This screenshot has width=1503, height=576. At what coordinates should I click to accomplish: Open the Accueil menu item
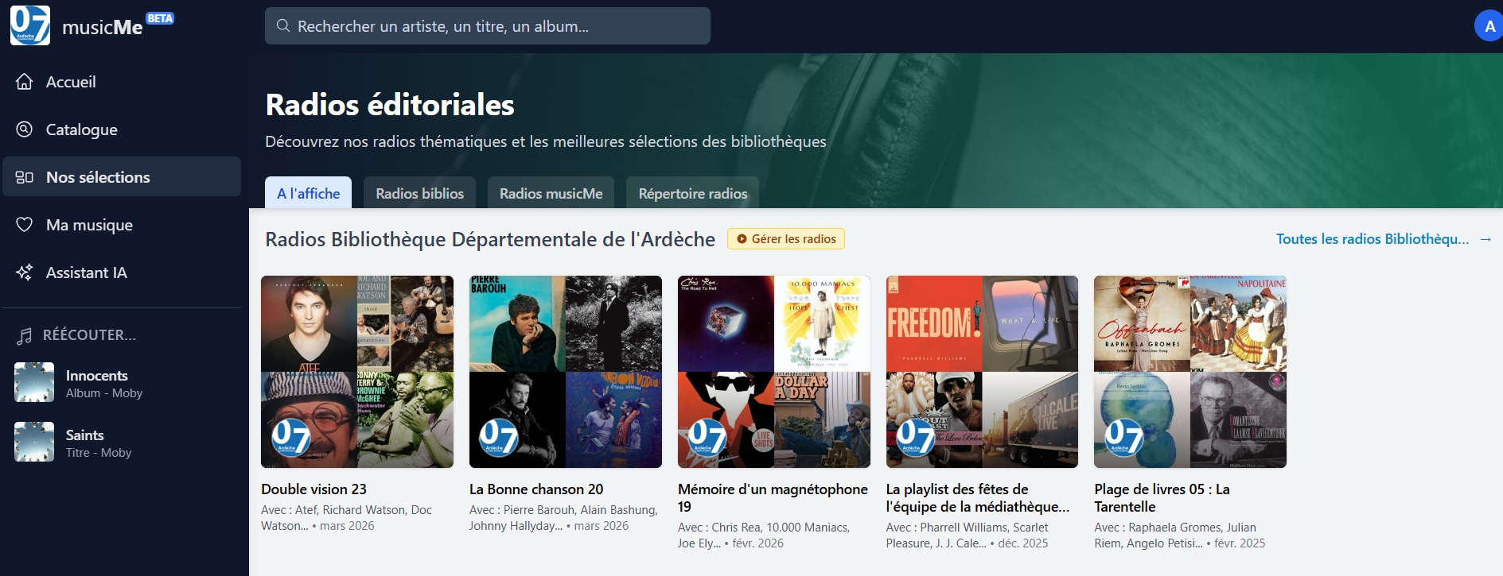pos(122,82)
